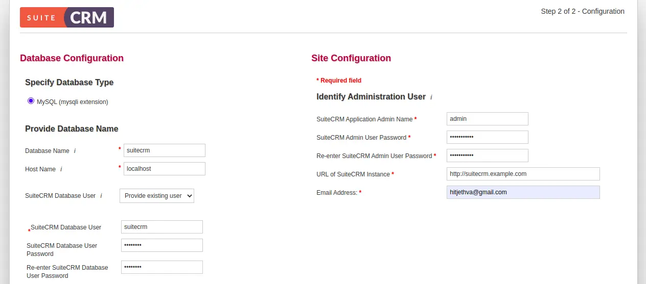Click the Application Admin Name field
This screenshot has width=646, height=284.
[488, 119]
